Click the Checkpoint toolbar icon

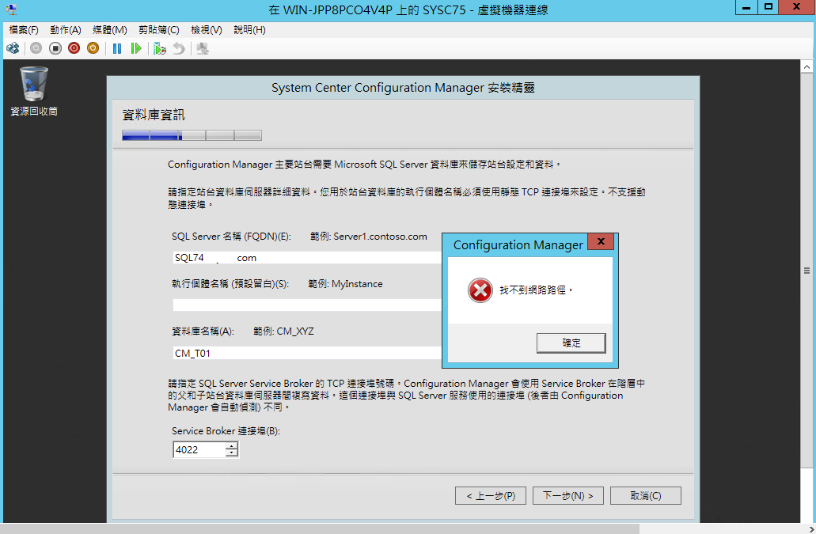click(160, 48)
